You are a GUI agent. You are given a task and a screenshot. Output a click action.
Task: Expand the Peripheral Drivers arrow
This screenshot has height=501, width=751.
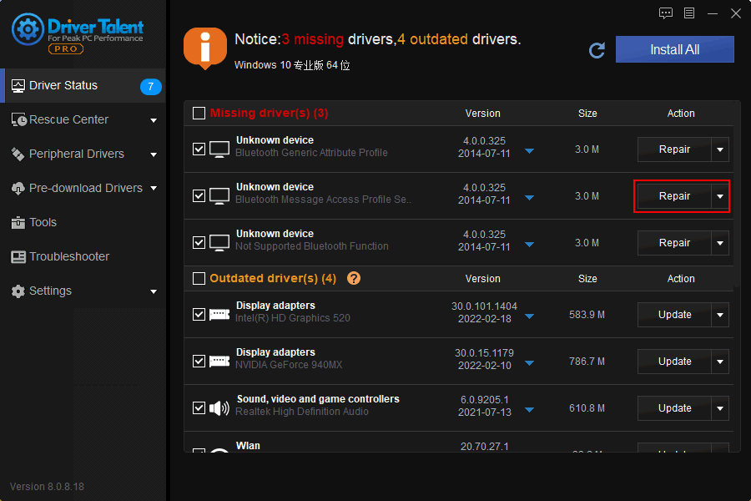154,154
